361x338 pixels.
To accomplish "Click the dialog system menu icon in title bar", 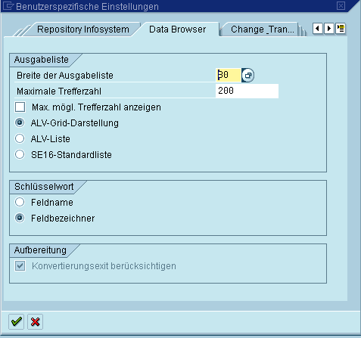I will coord(8,6).
